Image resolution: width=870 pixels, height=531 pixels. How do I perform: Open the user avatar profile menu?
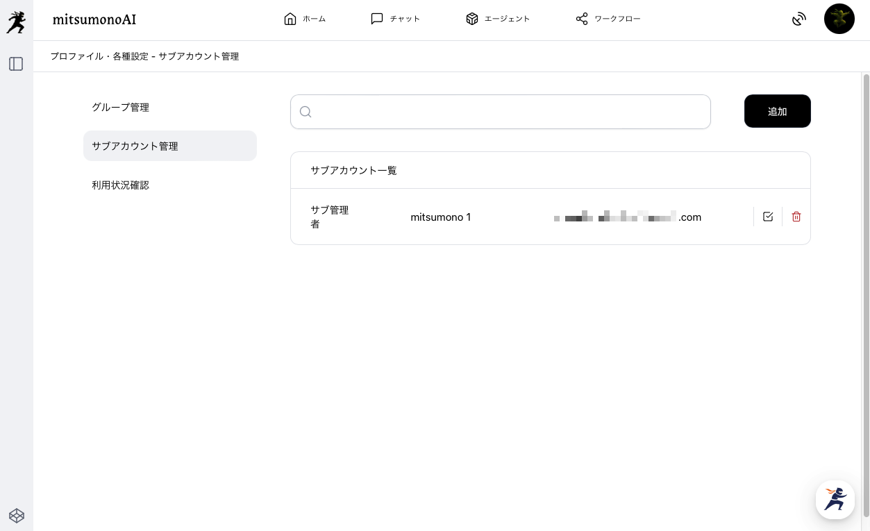(x=839, y=19)
